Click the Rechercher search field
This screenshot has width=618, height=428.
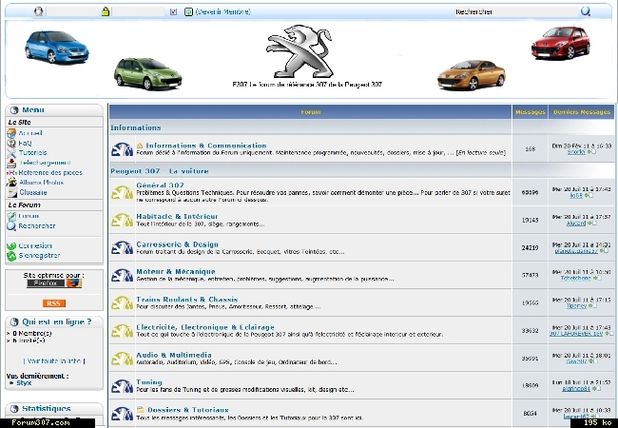(x=516, y=11)
